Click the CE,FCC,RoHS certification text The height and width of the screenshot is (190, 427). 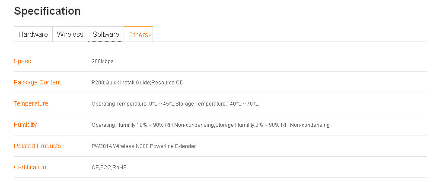pyautogui.click(x=109, y=167)
